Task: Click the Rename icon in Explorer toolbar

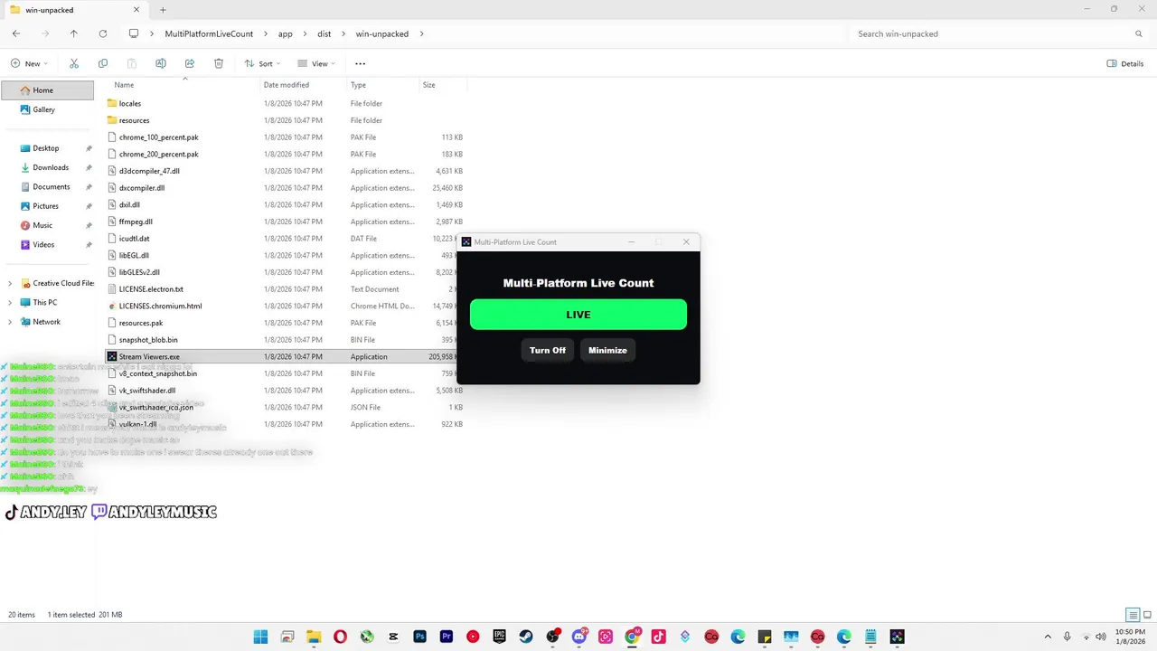Action: 161,63
